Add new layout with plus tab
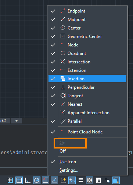This screenshot has width=133, height=185. pyautogui.click(x=17, y=121)
